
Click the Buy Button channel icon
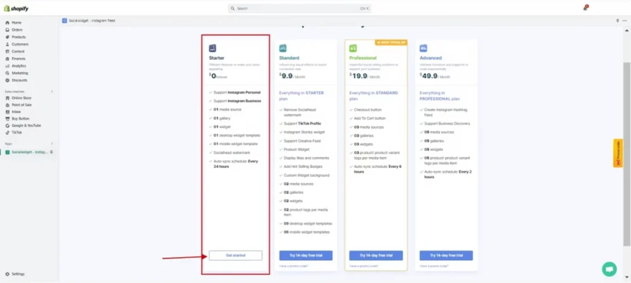[7, 119]
